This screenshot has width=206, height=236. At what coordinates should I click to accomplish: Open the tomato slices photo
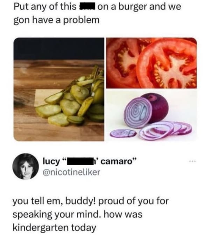151,63
